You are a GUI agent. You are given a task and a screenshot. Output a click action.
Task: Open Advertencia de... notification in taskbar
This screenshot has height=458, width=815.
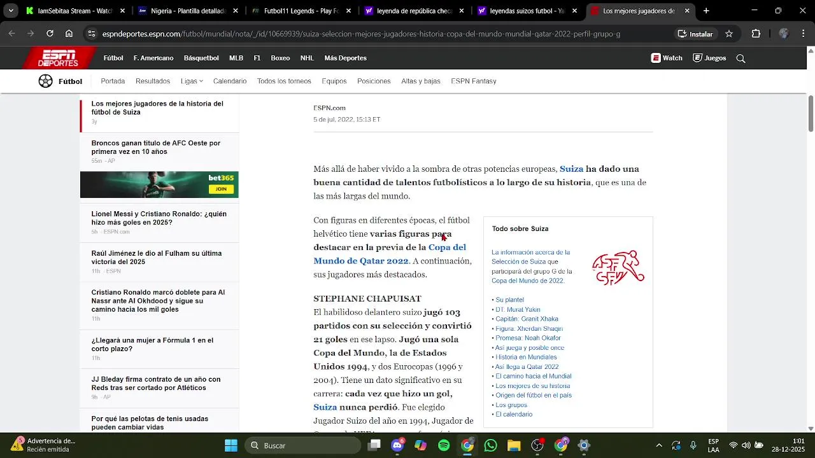[43, 445]
